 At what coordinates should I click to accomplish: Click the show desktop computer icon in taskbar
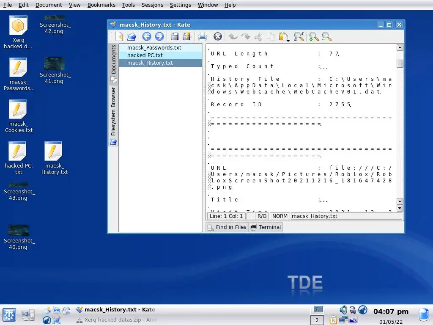[x=27, y=315]
